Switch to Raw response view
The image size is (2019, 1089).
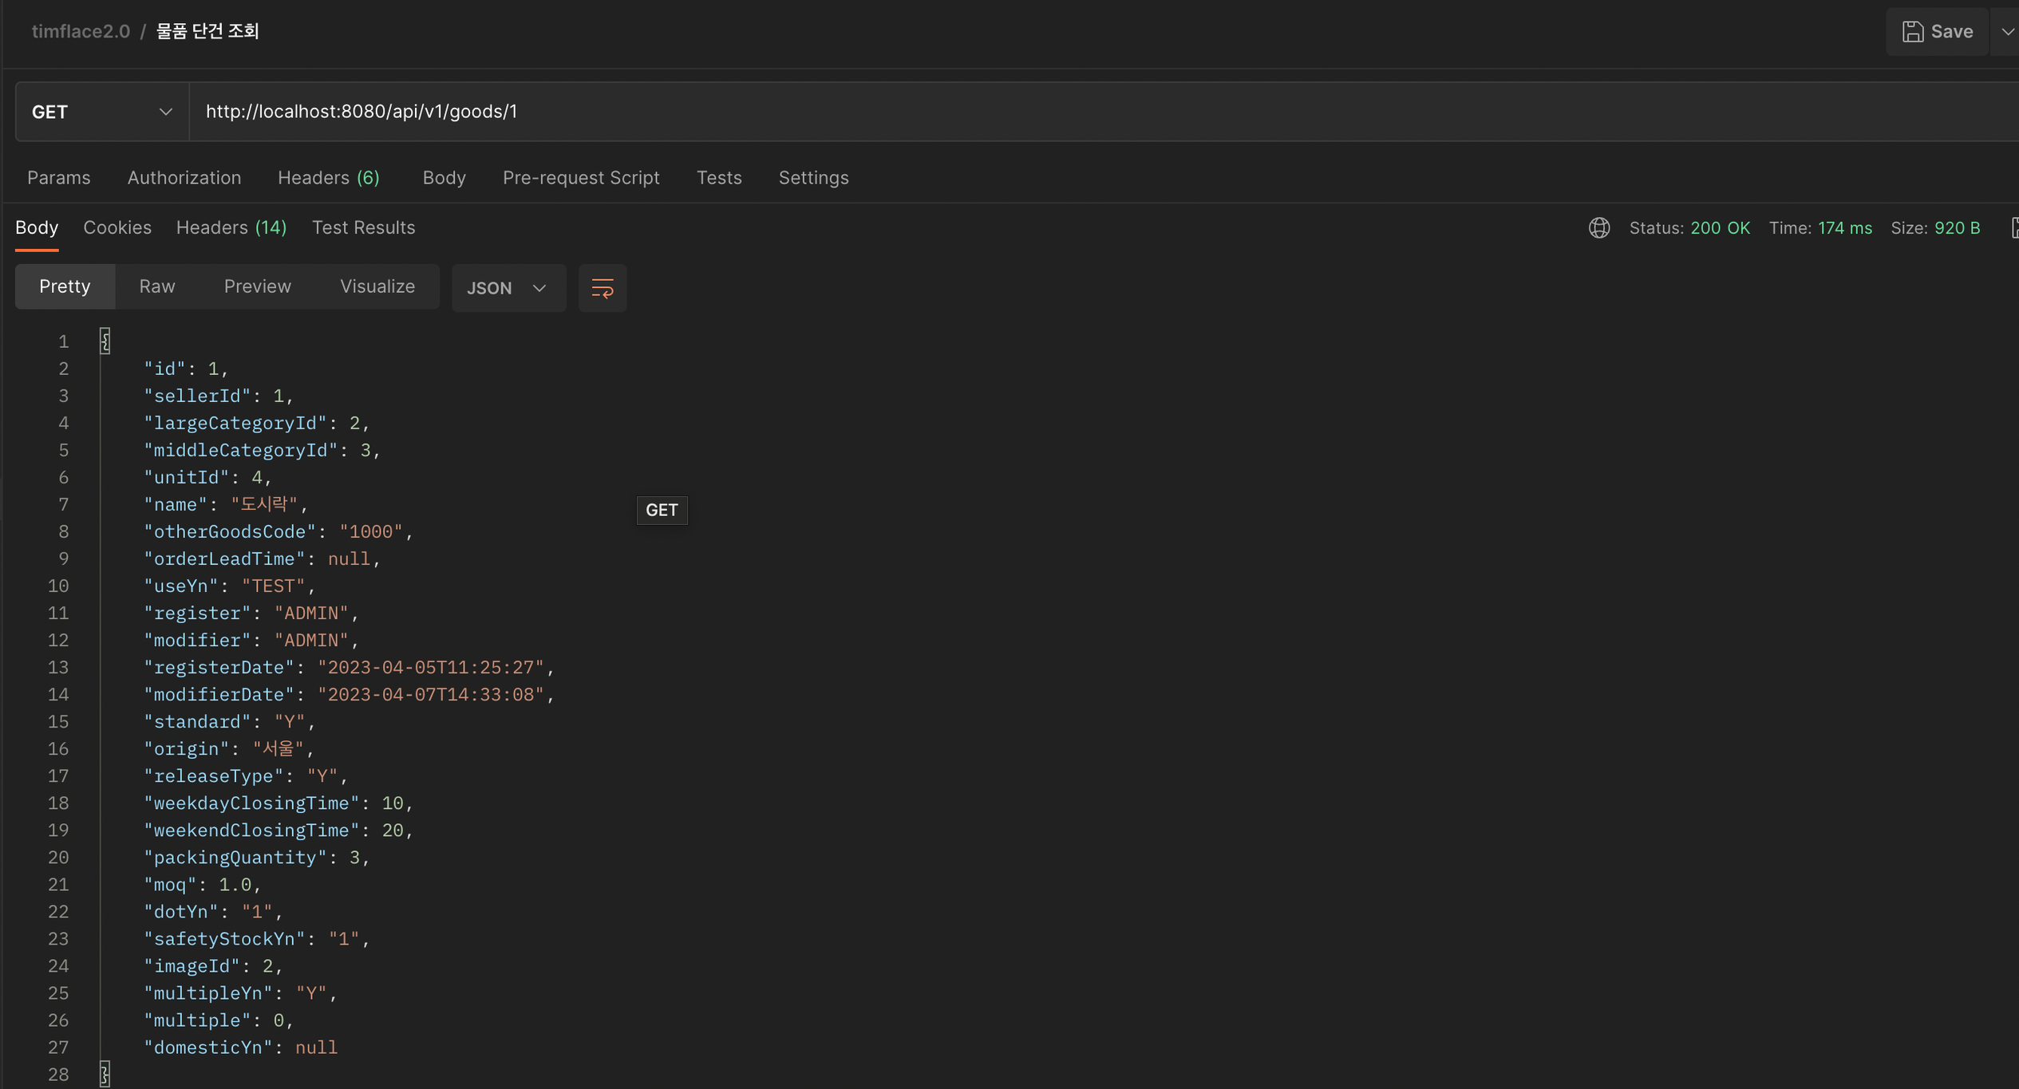coord(156,286)
